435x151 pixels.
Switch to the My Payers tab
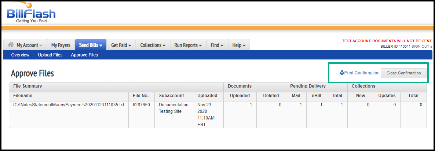61,45
